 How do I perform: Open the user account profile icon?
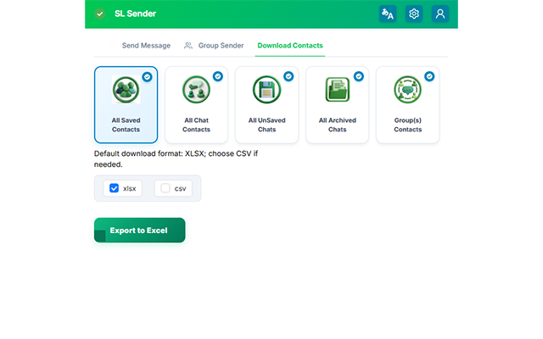click(x=440, y=14)
